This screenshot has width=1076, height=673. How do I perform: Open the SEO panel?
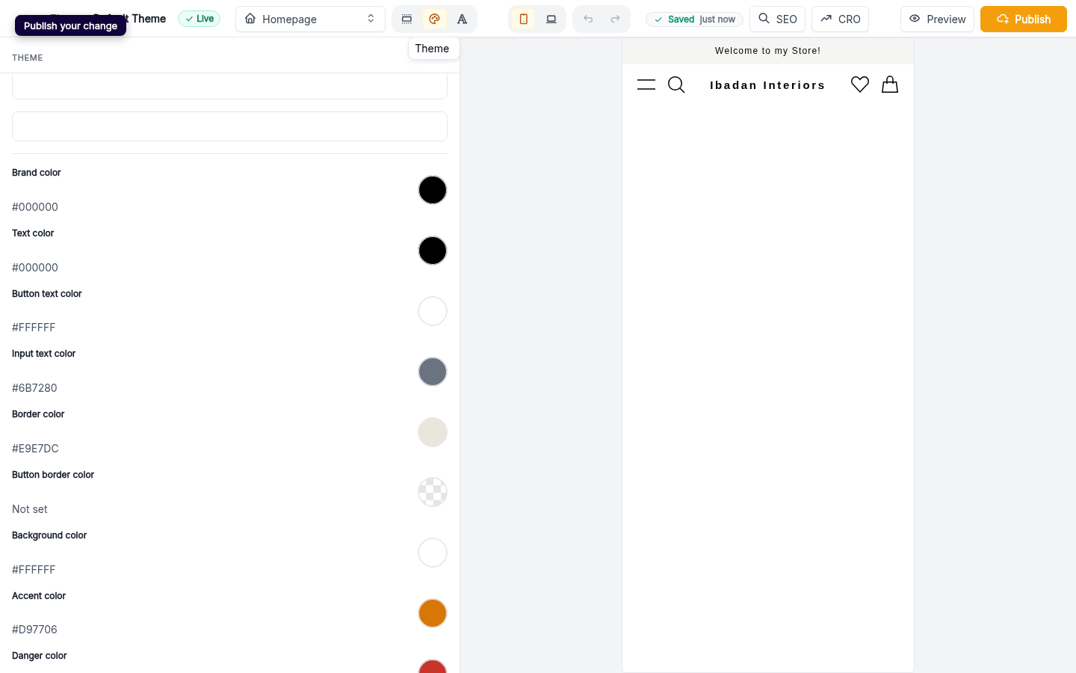[777, 19]
